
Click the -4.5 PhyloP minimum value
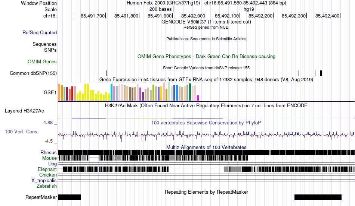[x=49, y=141]
